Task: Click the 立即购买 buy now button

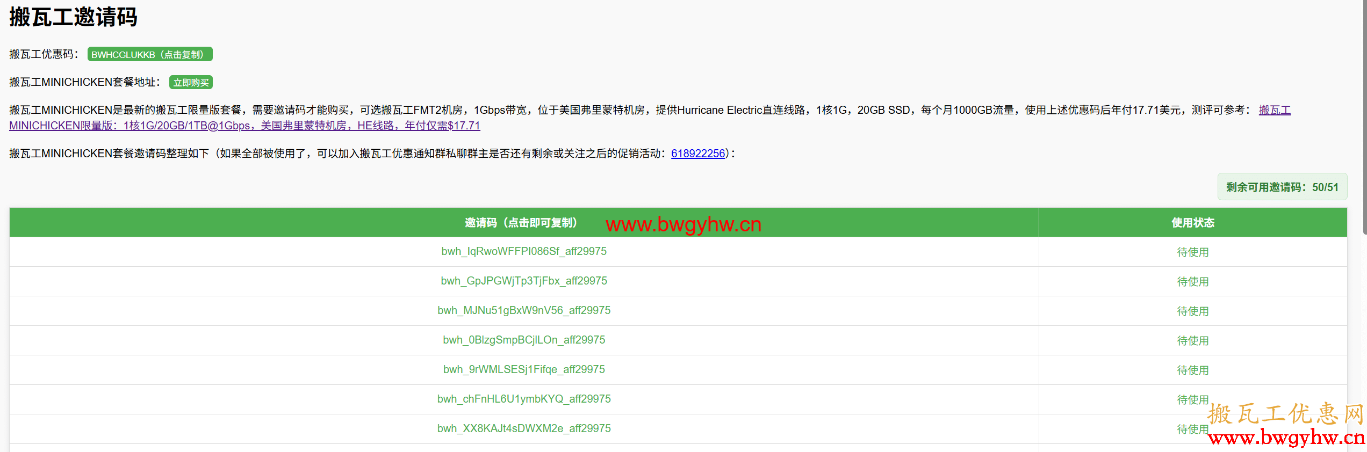Action: point(191,82)
